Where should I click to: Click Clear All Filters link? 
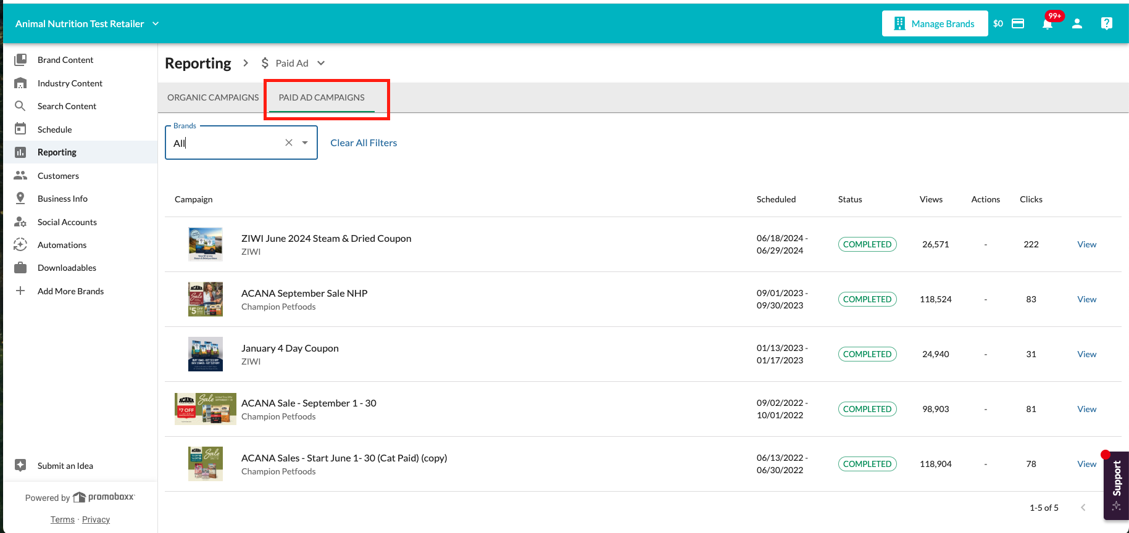point(364,143)
